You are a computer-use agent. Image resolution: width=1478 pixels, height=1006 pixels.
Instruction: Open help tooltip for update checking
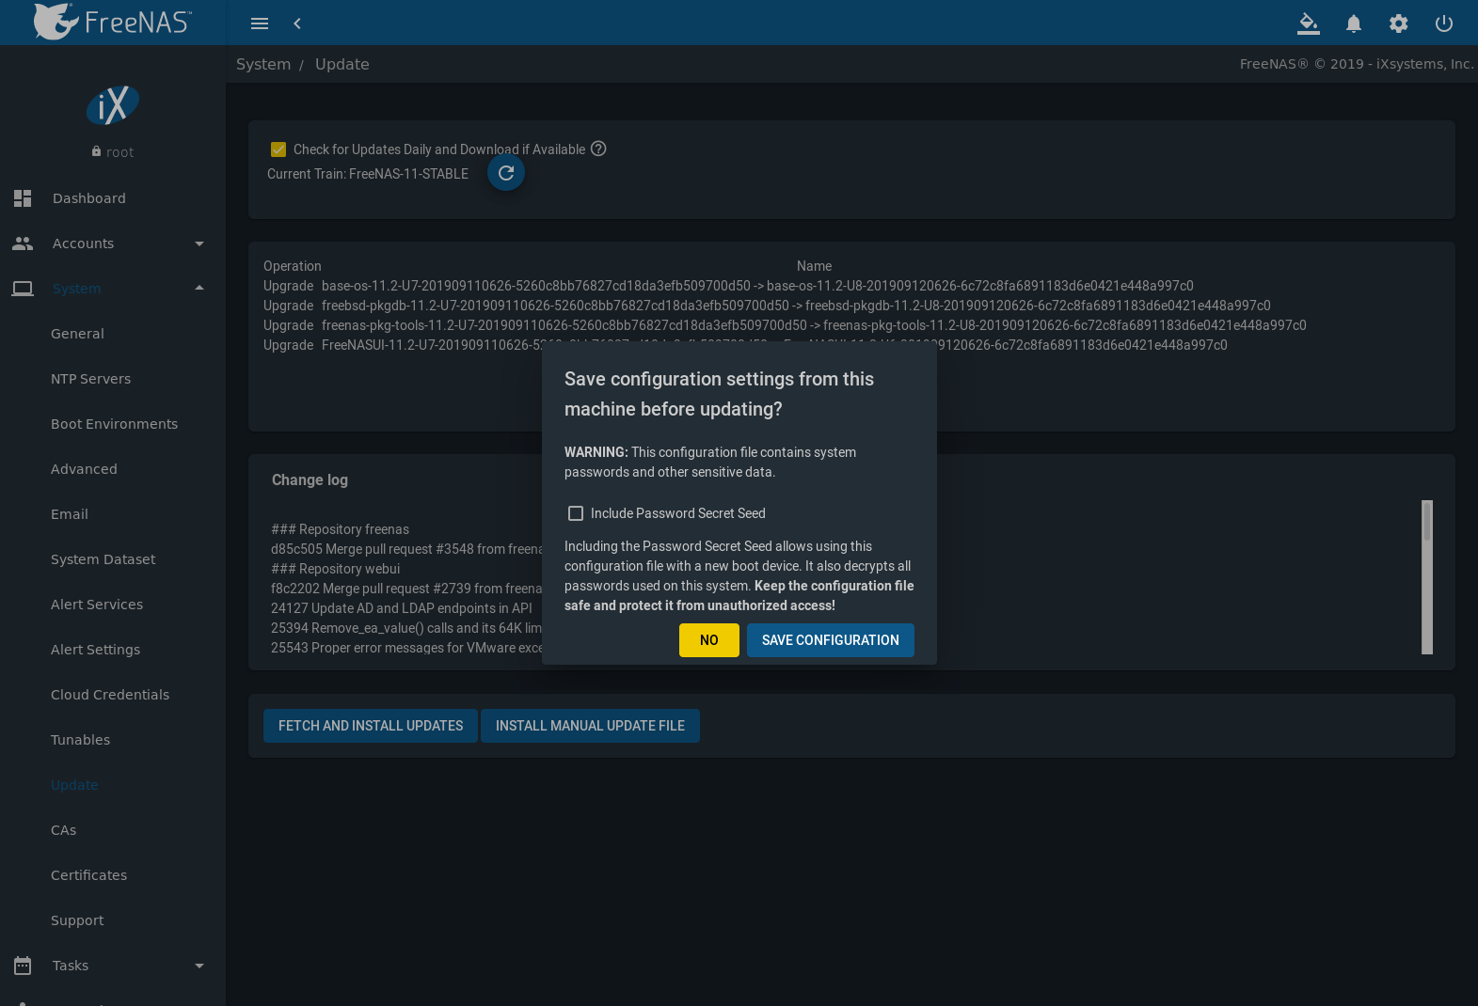pos(598,149)
